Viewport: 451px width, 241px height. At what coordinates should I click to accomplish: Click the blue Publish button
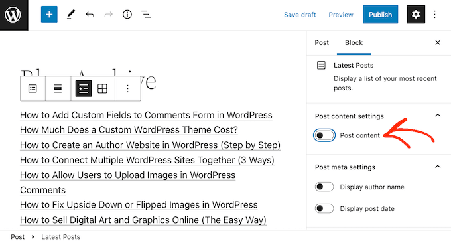click(380, 15)
